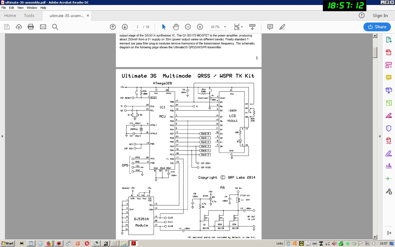Select the ultimate-3S-assem... document tab

point(67,16)
